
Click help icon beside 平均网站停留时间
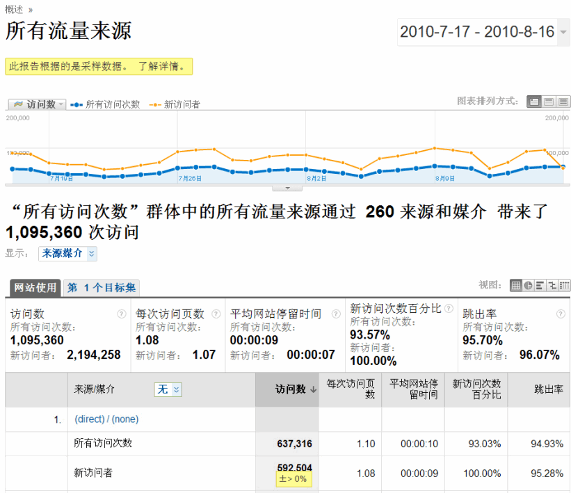pyautogui.click(x=335, y=314)
